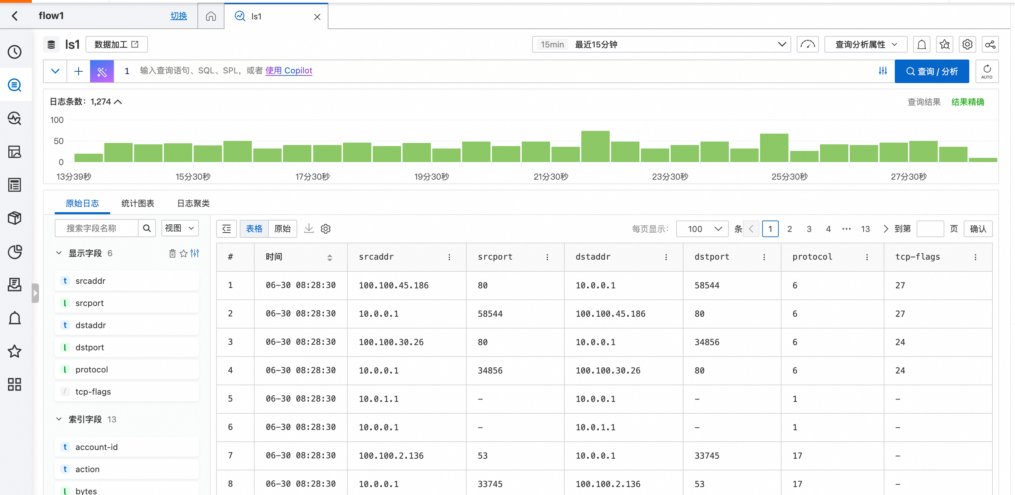Click the alert bell icon in top toolbar
Image resolution: width=1015 pixels, height=495 pixels.
click(x=921, y=45)
